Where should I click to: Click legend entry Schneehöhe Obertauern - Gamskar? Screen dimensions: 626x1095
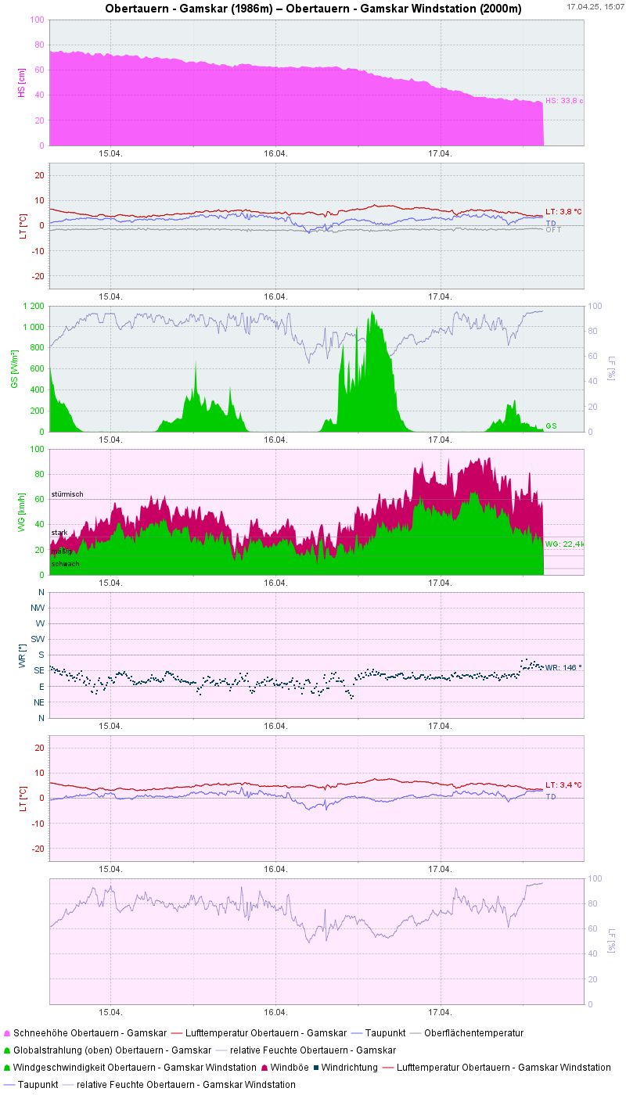[91, 1033]
